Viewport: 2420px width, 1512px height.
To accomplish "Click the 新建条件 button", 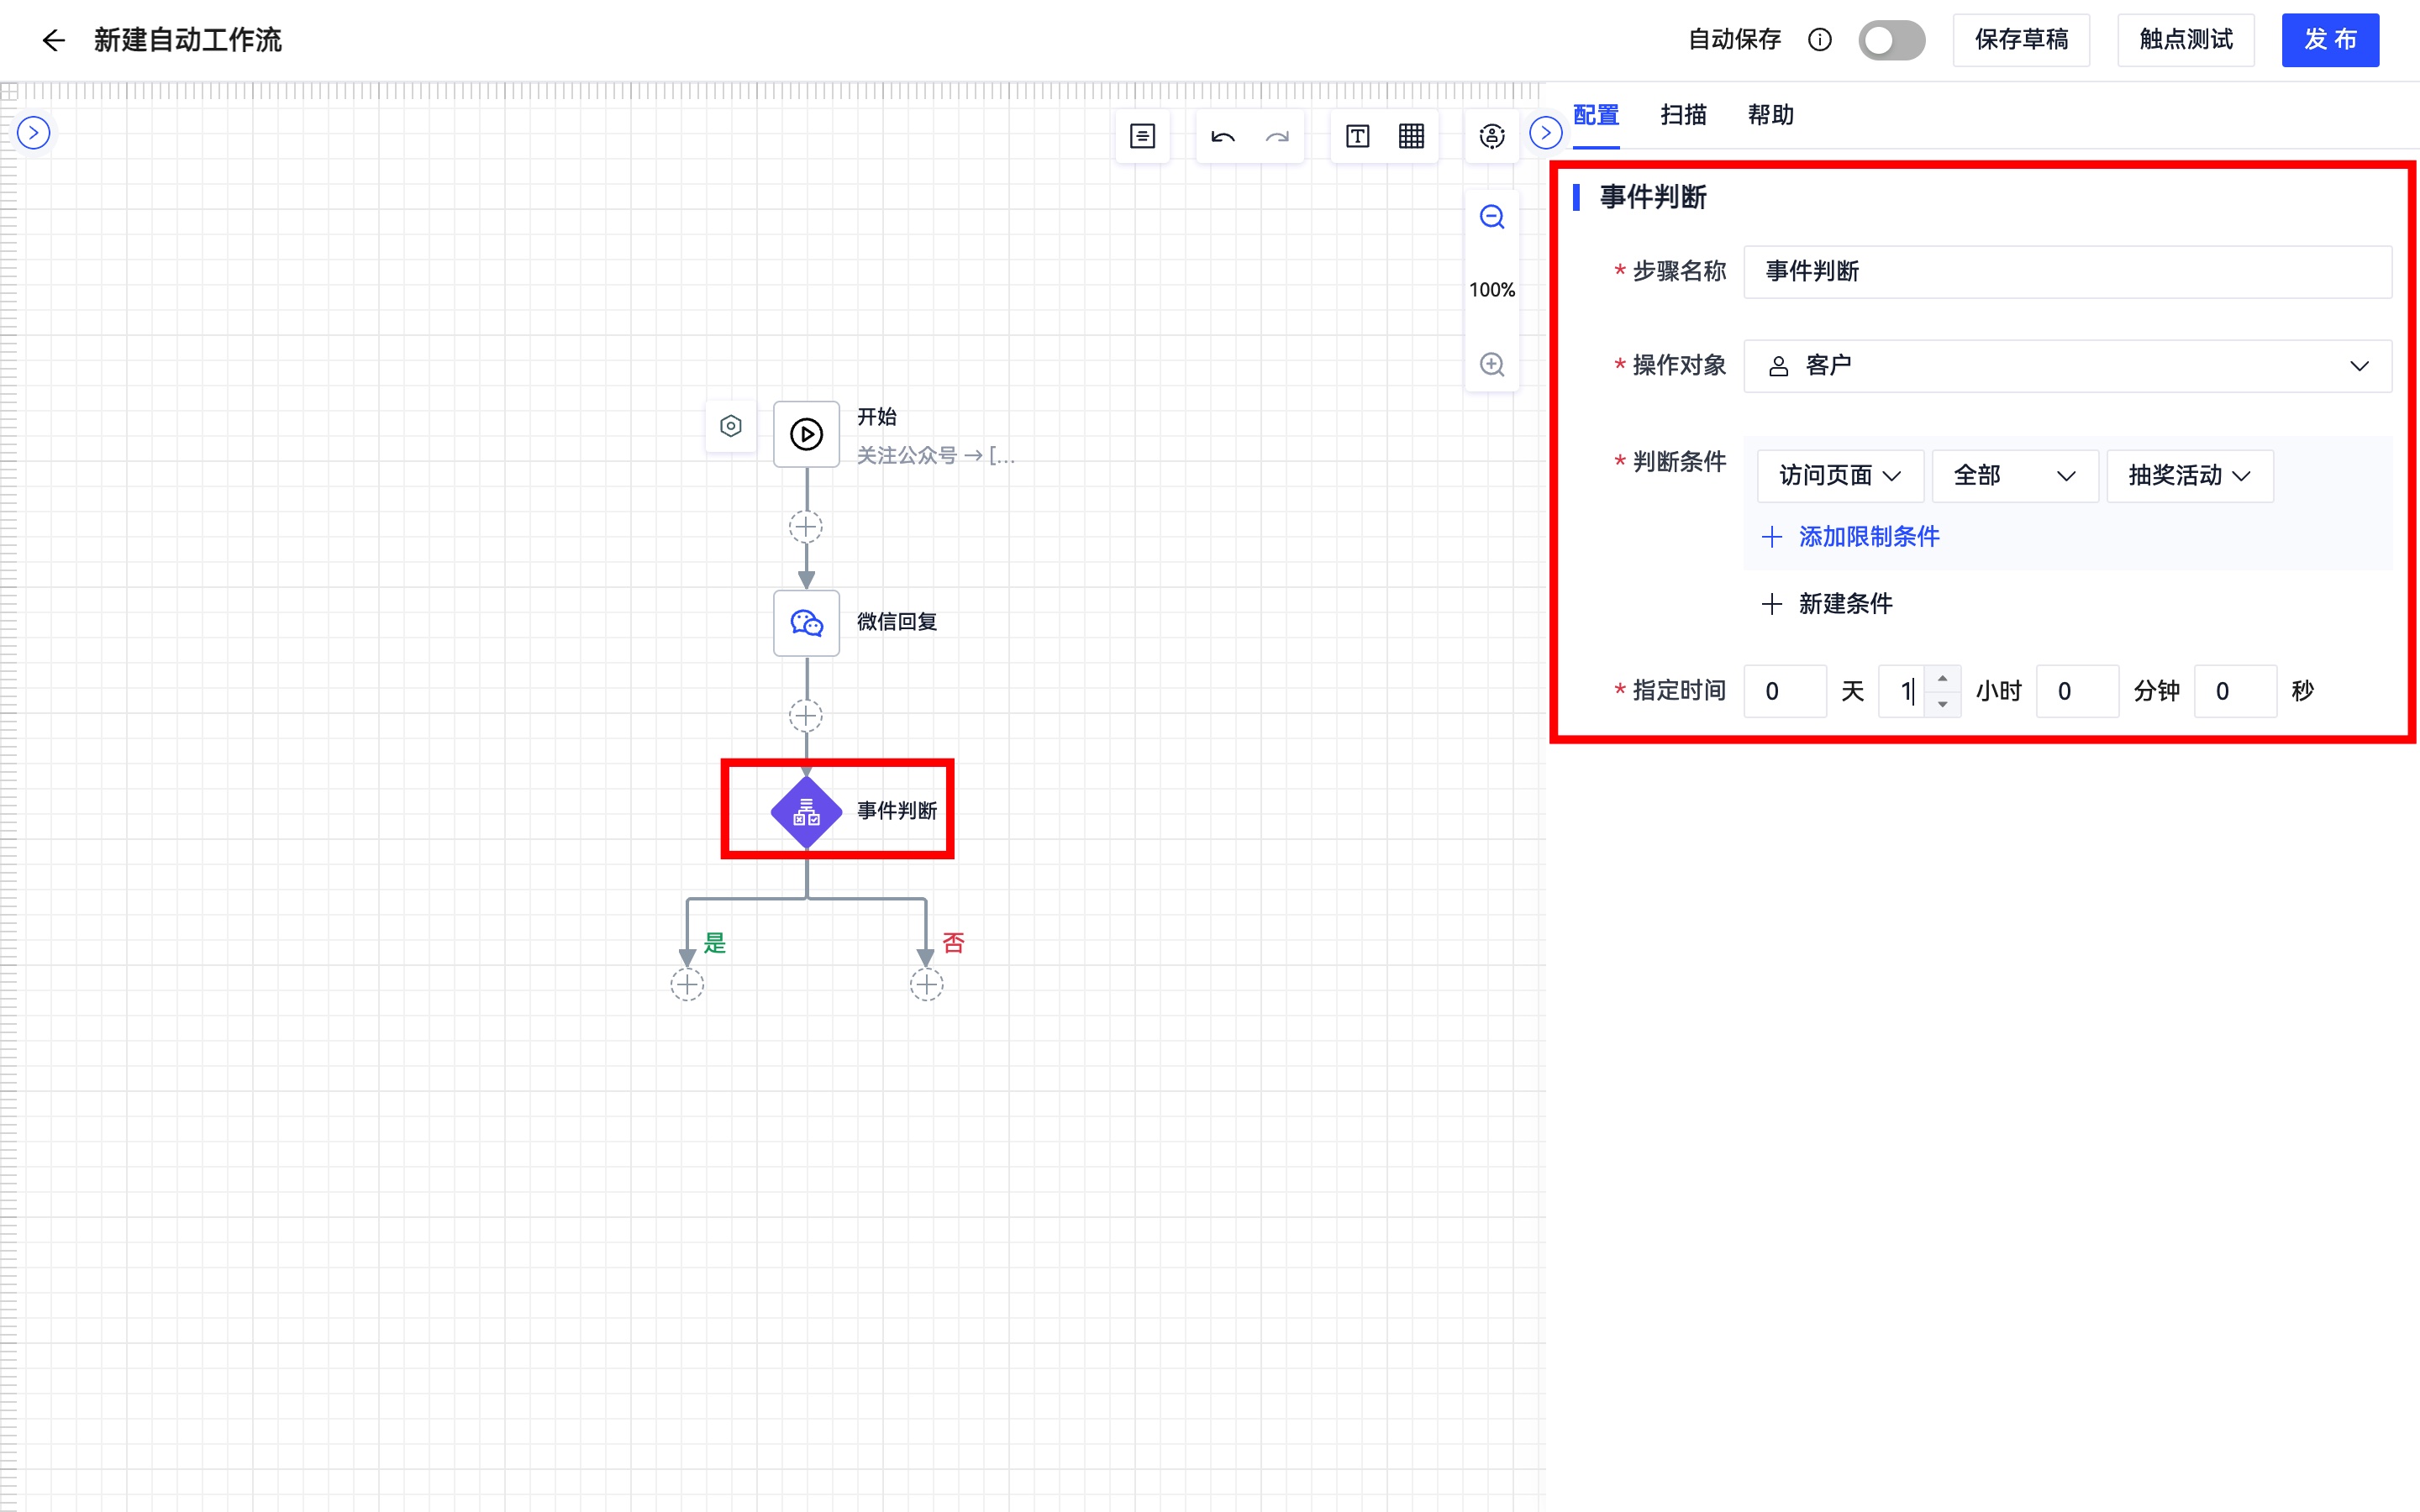I will [x=1827, y=604].
